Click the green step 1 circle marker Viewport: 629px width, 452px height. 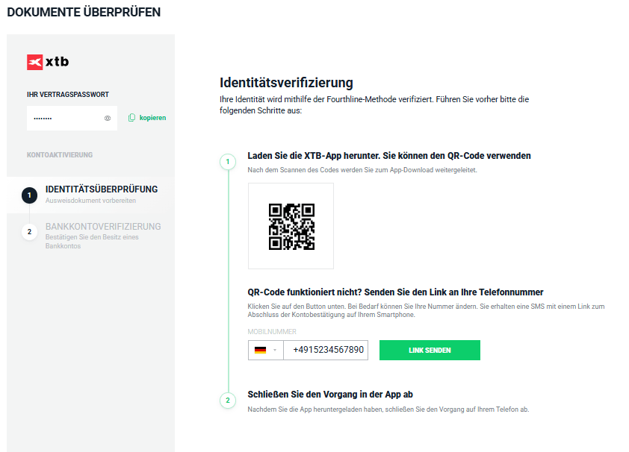coord(227,161)
